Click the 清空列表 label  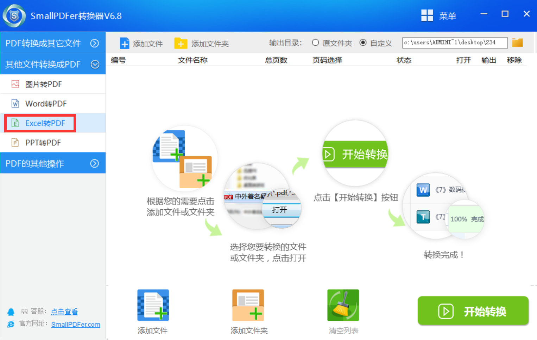pos(343,331)
